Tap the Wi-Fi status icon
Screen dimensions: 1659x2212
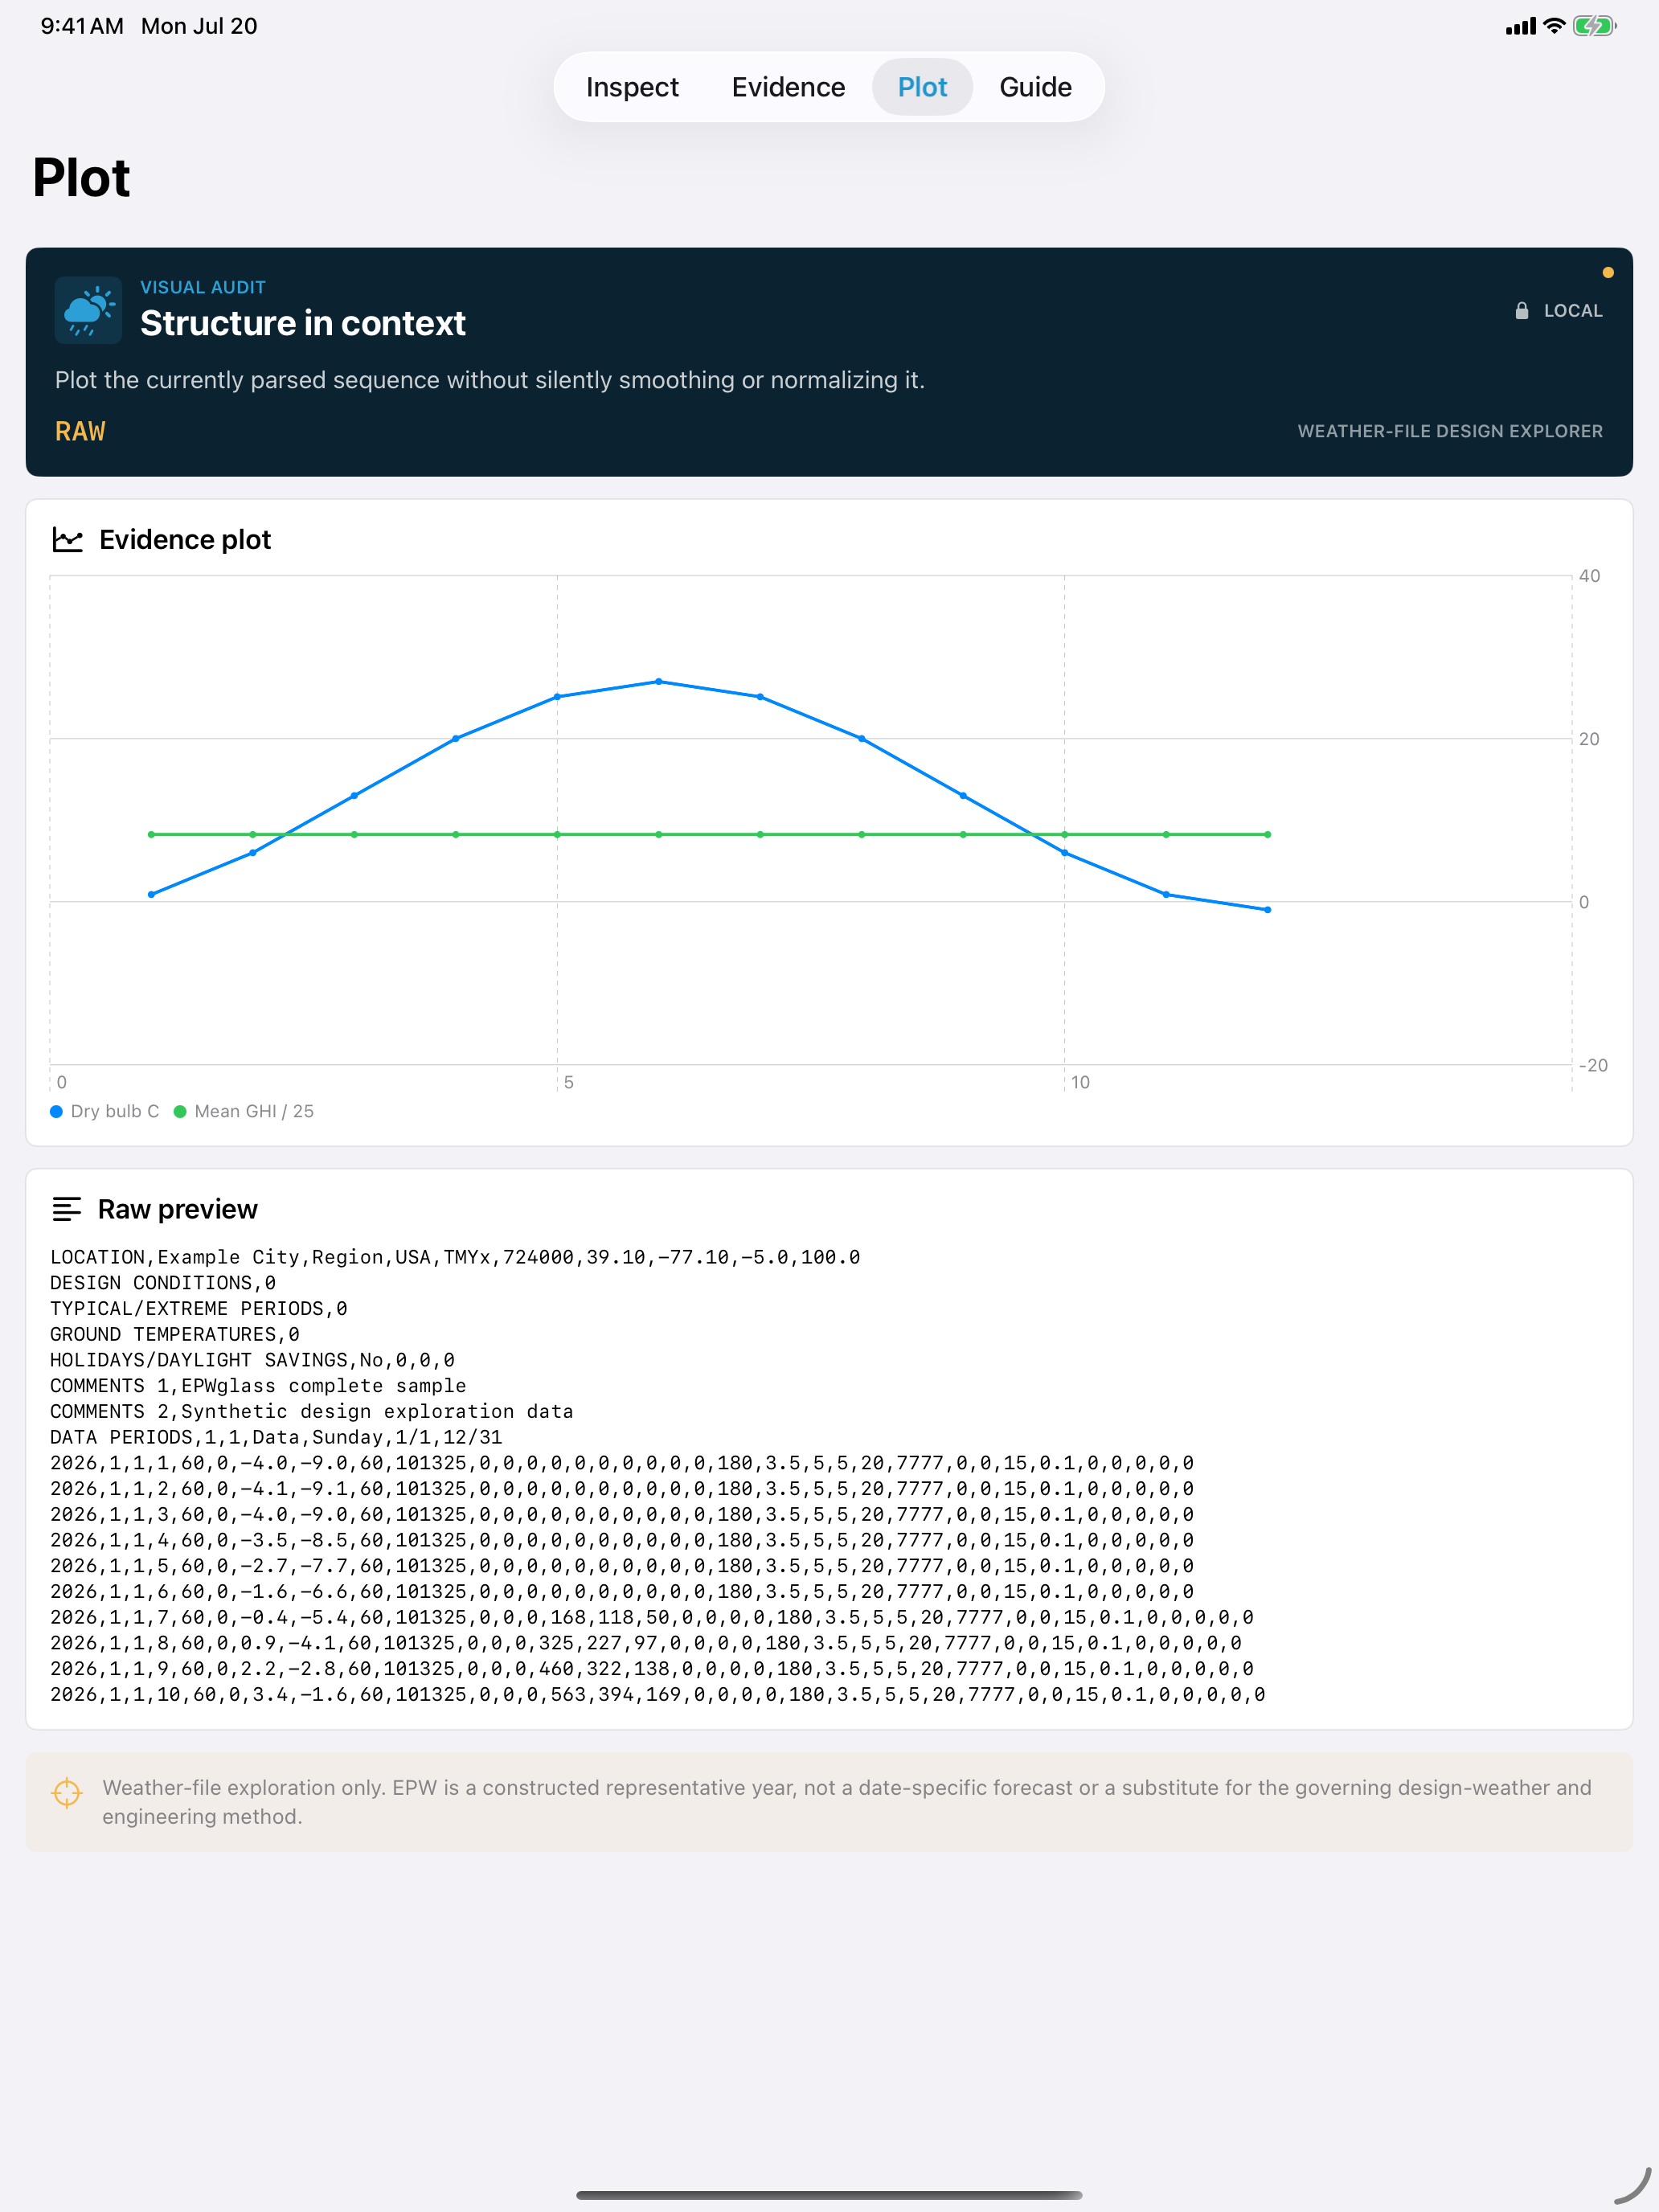point(1553,26)
